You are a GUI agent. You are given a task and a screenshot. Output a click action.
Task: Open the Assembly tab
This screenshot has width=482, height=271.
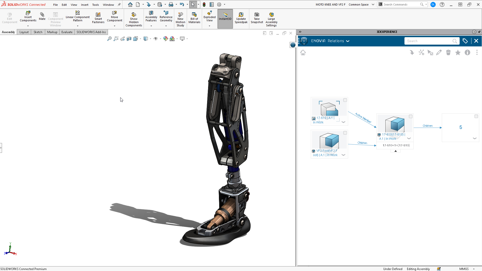(9, 32)
